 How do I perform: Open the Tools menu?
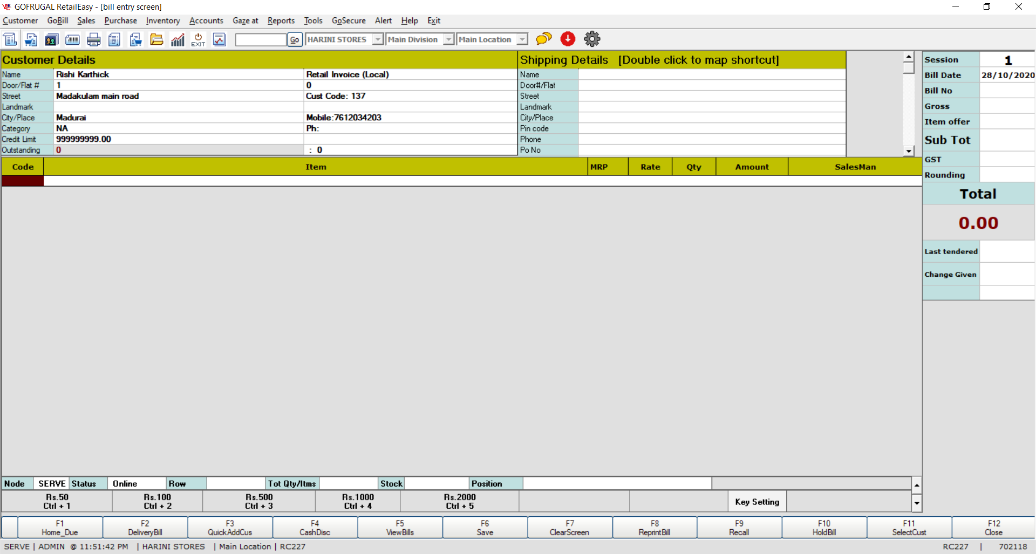[x=313, y=20]
